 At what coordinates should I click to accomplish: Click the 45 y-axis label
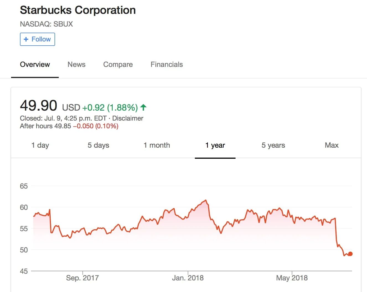tap(24, 271)
